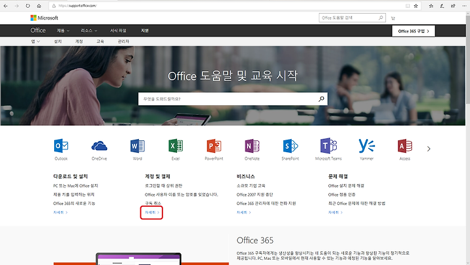
Task: Add page to favorites with star icon
Action: tap(416, 6)
